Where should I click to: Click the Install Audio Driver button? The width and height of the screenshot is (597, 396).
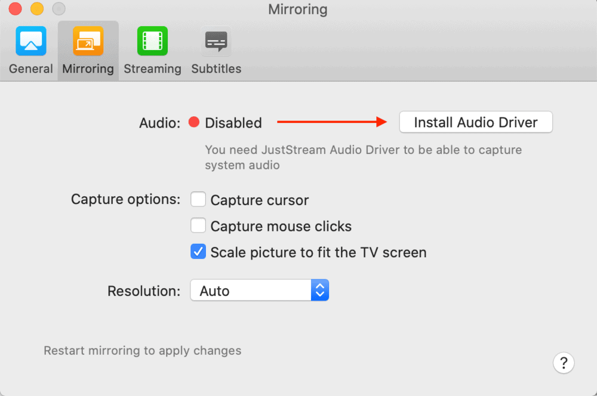click(x=476, y=122)
